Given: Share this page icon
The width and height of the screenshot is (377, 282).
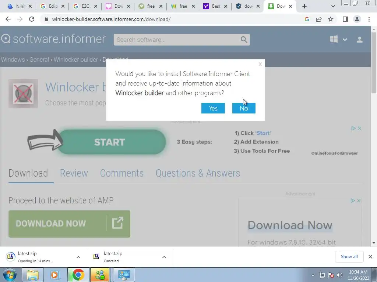Looking at the screenshot, I should [319, 19].
